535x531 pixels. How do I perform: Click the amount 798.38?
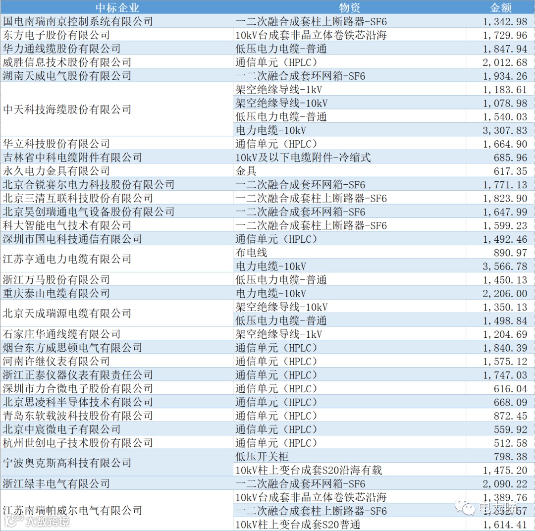point(510,456)
